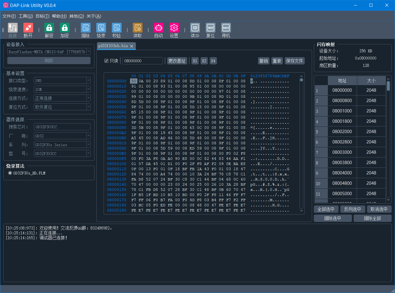Open the 帮助(H) menu
The height and width of the screenshot is (293, 395).
point(59,16)
